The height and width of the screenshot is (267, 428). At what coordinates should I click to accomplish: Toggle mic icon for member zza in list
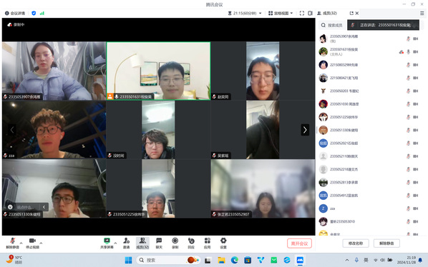pyautogui.click(x=409, y=208)
